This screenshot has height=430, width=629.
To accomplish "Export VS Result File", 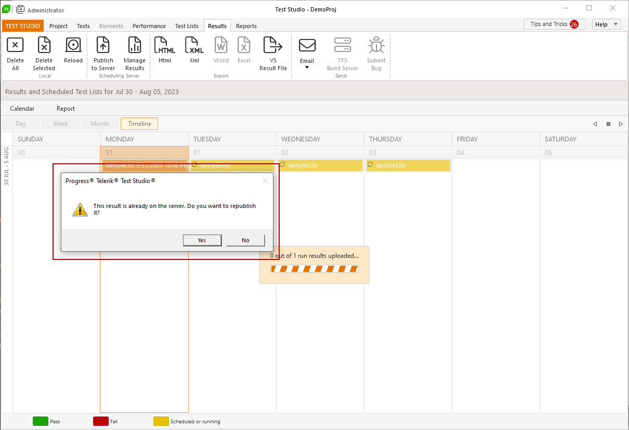I will tap(273, 46).
